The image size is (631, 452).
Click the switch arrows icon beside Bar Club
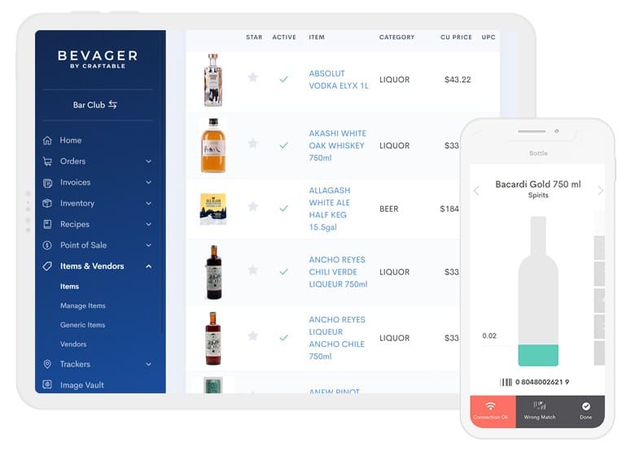(x=112, y=104)
